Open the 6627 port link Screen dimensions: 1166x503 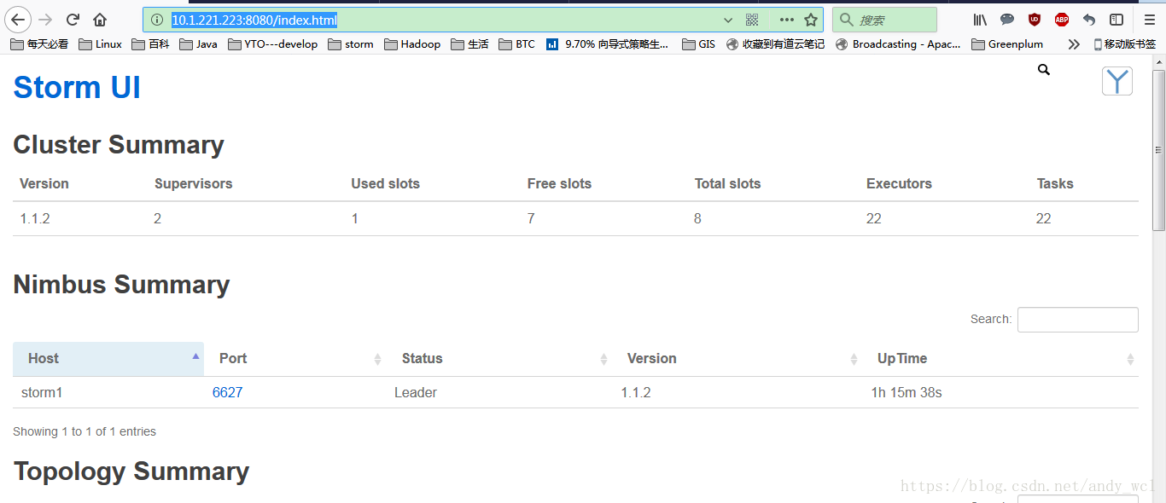(x=227, y=393)
